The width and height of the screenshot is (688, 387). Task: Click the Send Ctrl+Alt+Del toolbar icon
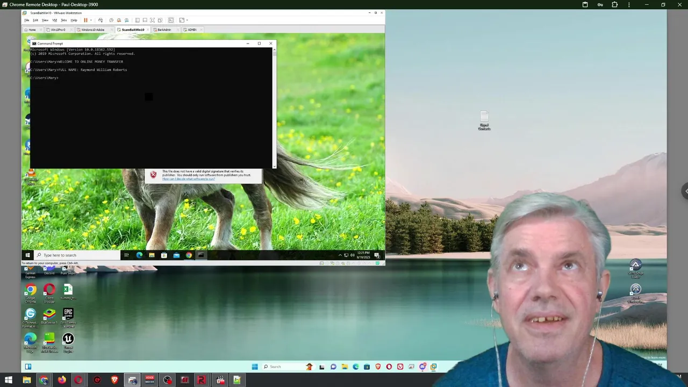pos(101,20)
